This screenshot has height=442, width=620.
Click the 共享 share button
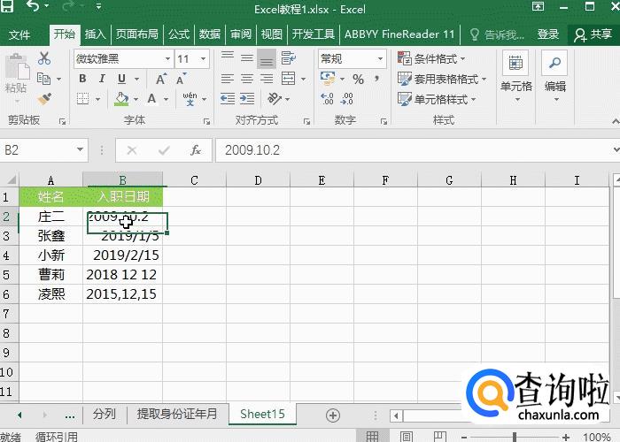point(593,34)
